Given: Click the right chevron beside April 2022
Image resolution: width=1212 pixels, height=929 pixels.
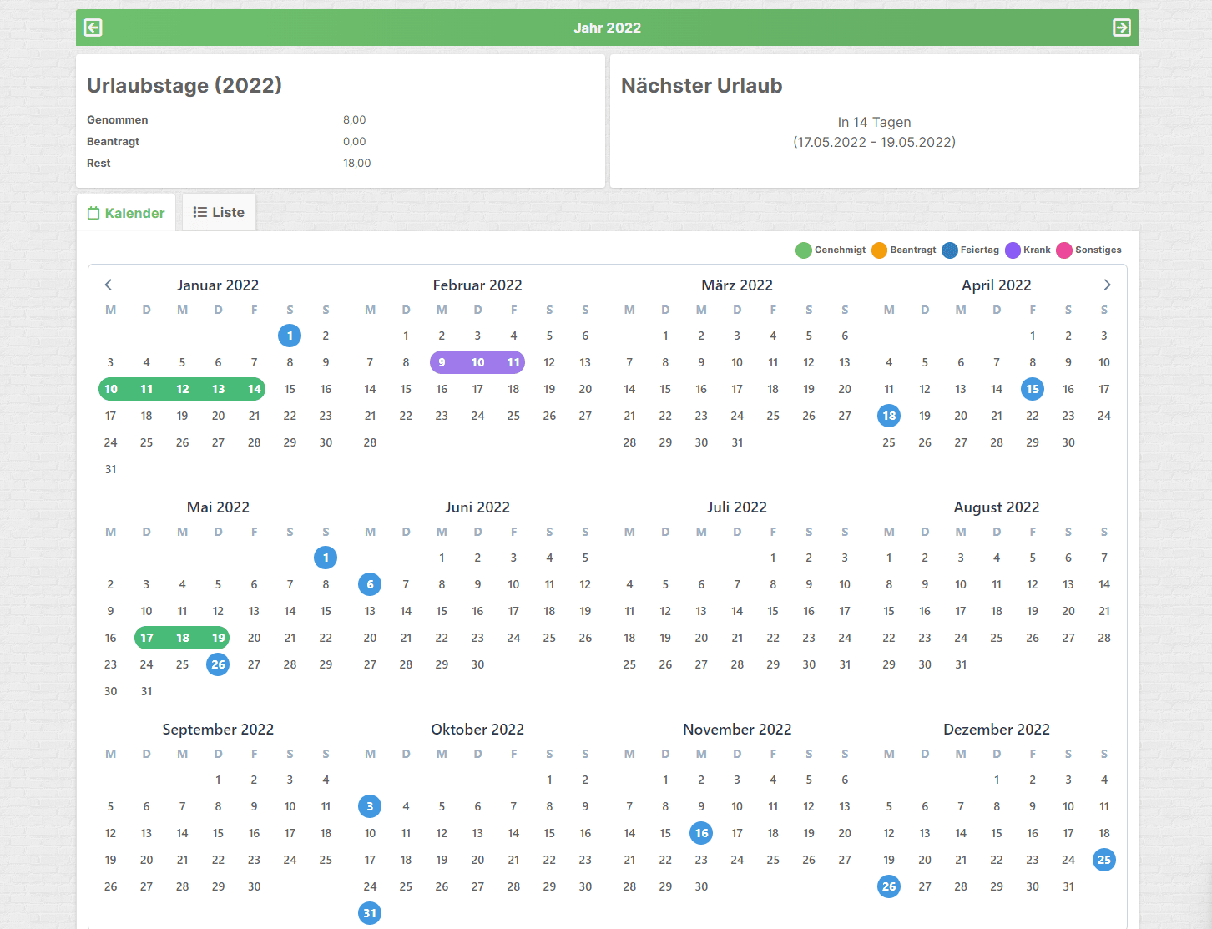Looking at the screenshot, I should [1107, 285].
